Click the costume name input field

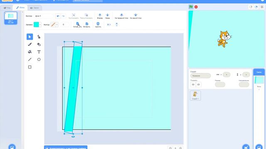(44, 16)
